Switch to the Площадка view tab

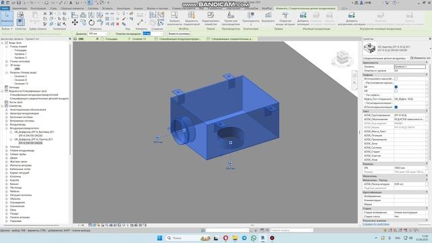[111, 39]
